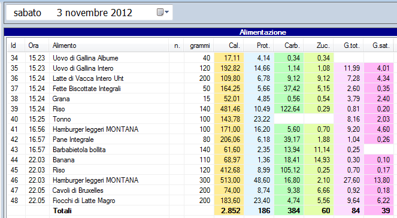Click protein cell 23,22 for Tonno
Viewport: 397px width, 218px height.
tap(259, 119)
